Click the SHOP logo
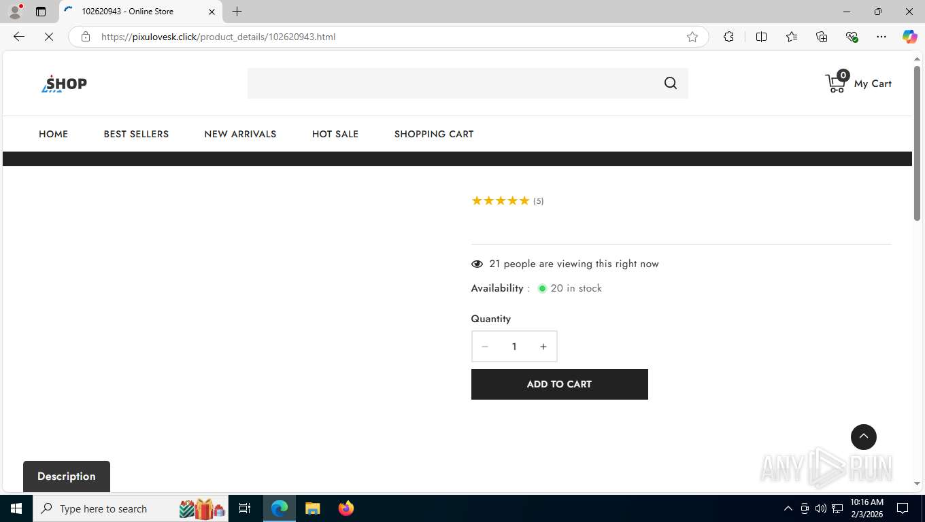The image size is (925, 522). pos(64,84)
